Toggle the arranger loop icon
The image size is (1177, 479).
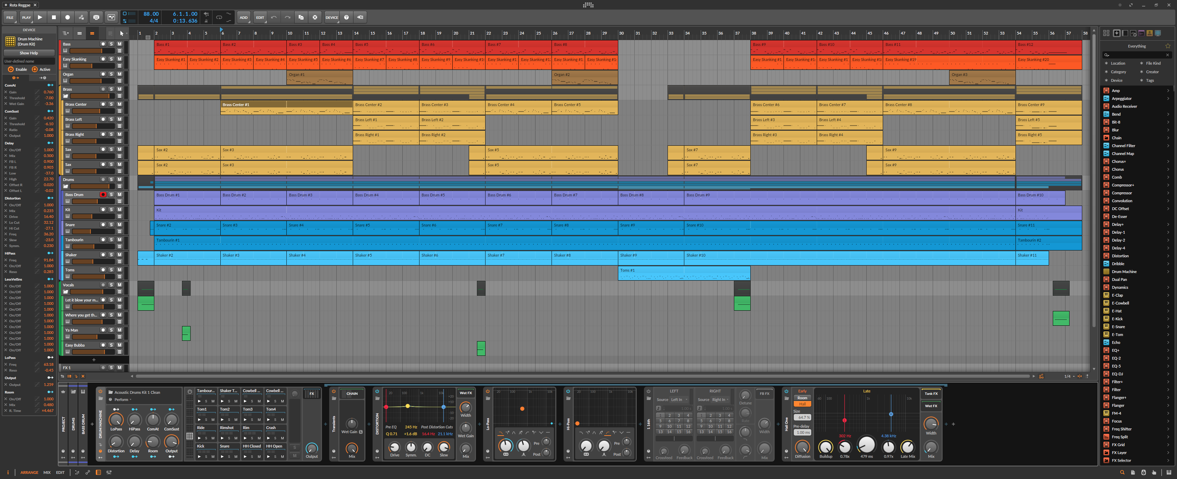[x=219, y=17]
